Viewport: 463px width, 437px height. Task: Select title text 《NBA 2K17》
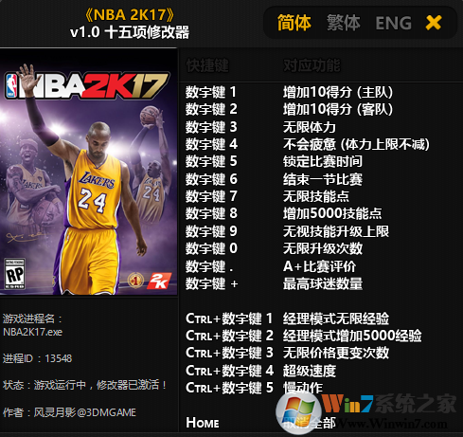tap(130, 14)
